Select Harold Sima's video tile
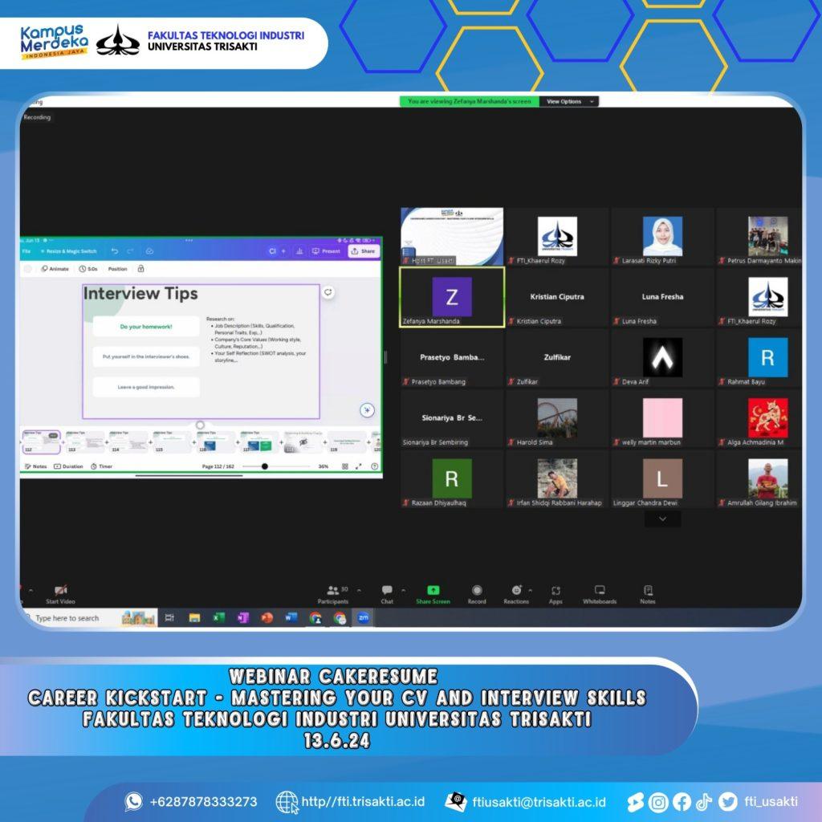 tap(557, 418)
